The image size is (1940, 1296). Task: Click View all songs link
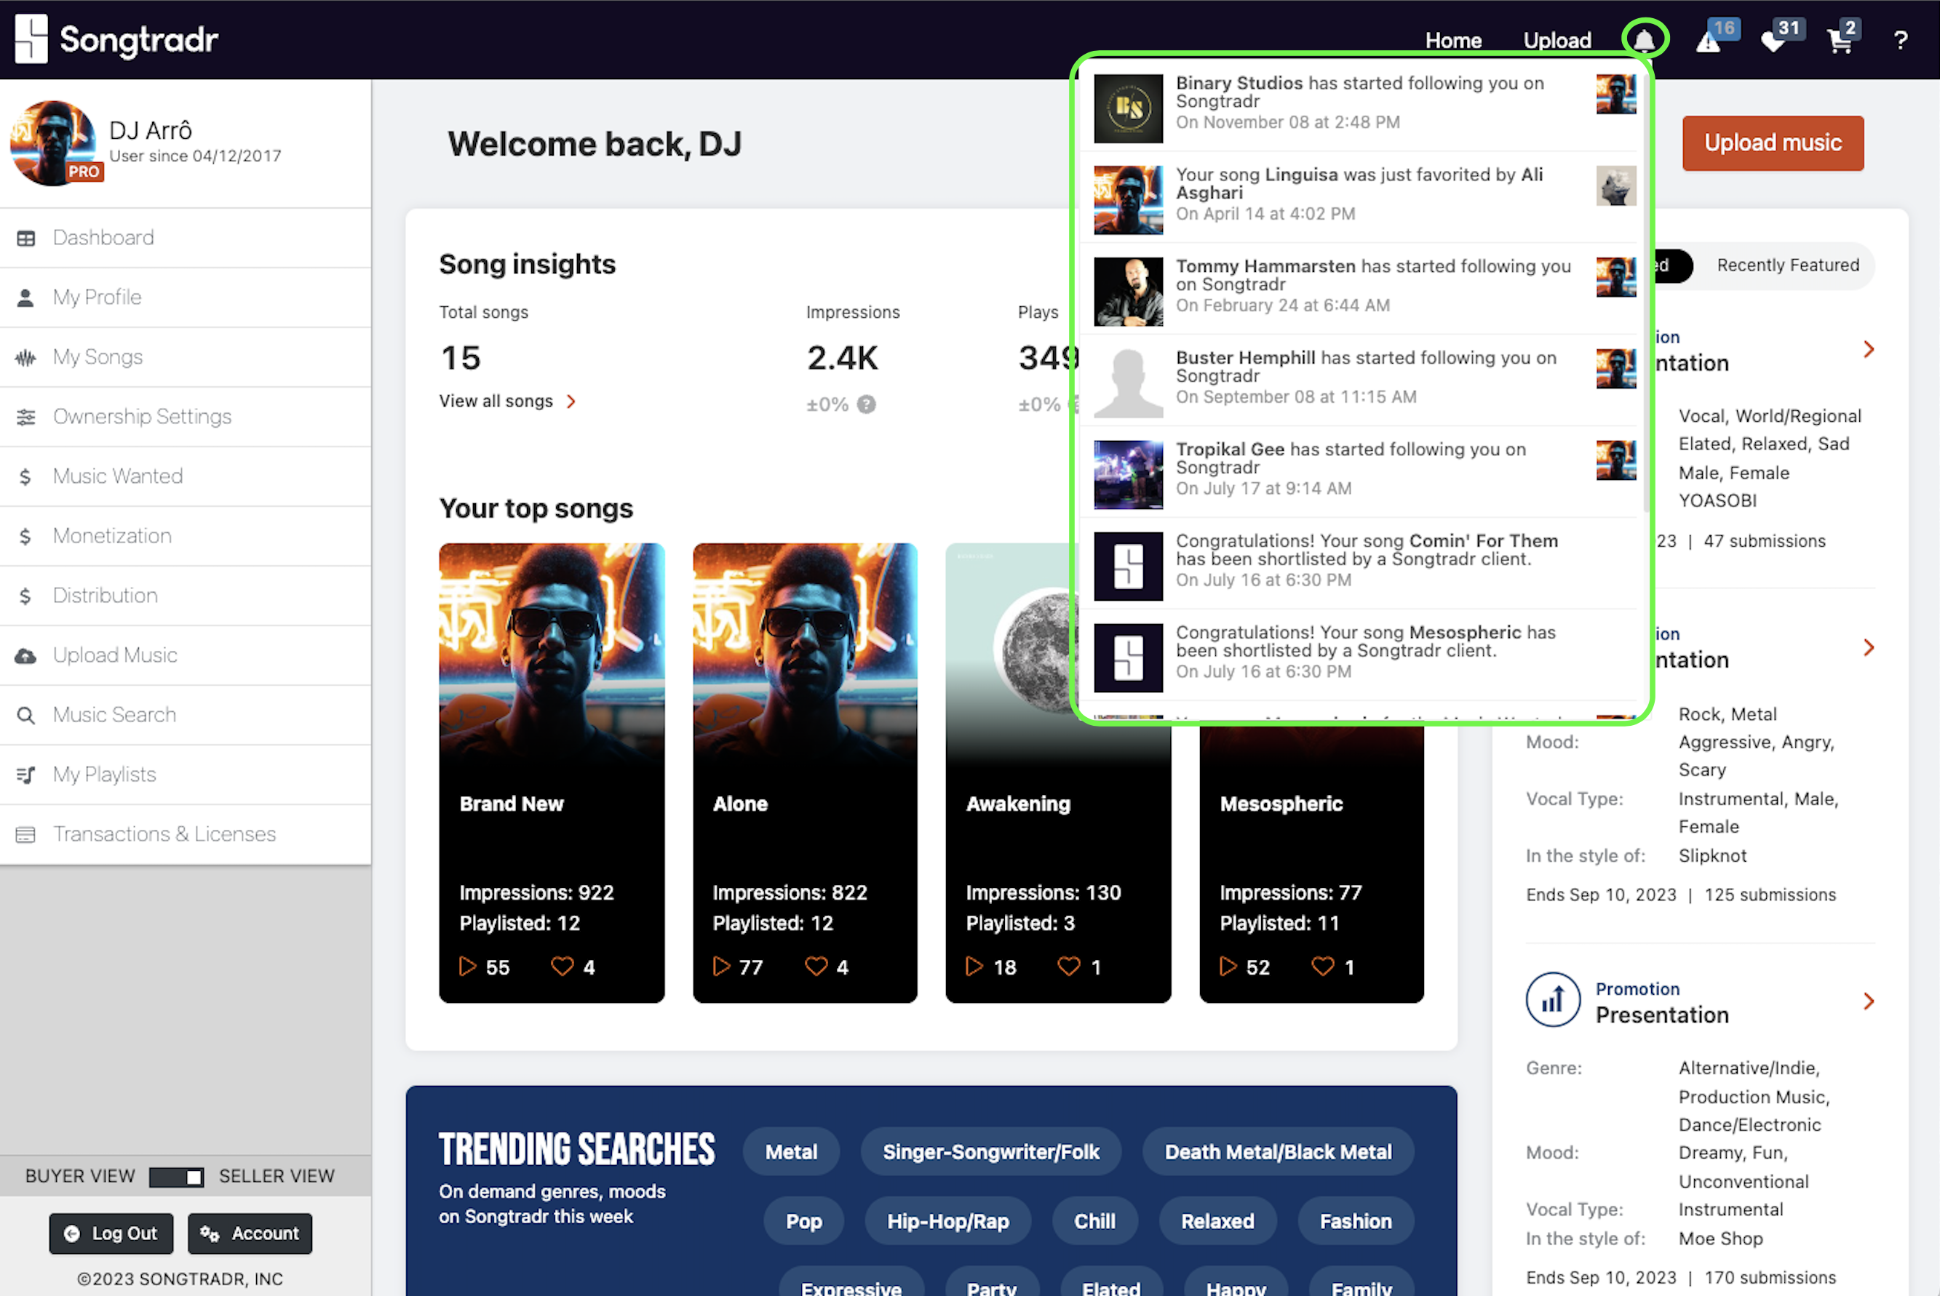tap(496, 401)
